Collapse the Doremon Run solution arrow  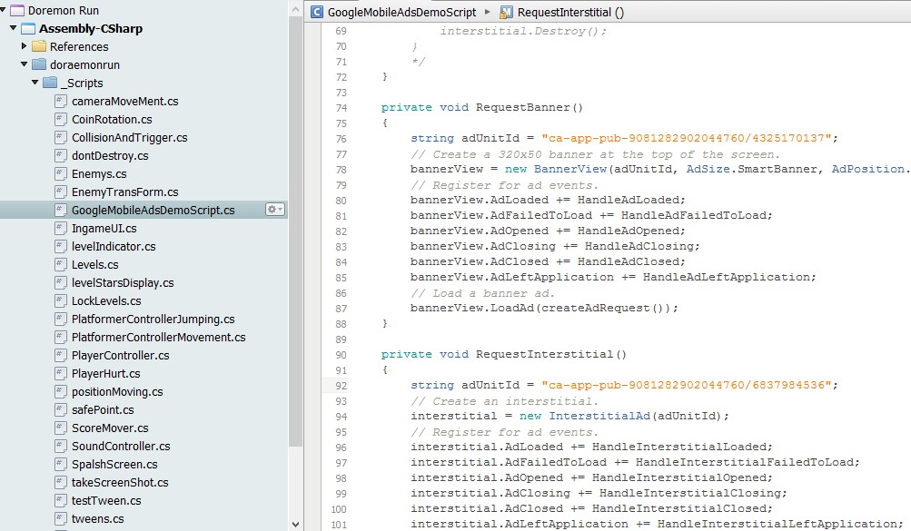(5, 10)
